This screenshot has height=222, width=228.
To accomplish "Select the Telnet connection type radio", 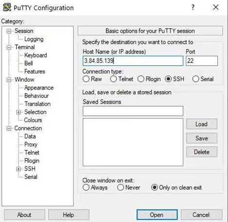I will coord(114,79).
